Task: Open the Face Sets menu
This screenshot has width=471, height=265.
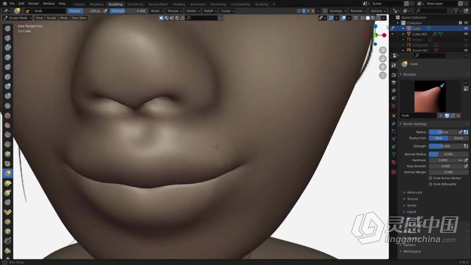Action: [78, 18]
